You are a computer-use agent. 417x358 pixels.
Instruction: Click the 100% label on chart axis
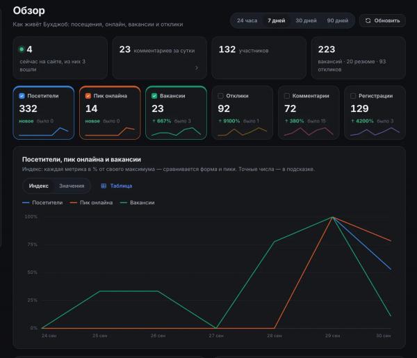click(31, 217)
